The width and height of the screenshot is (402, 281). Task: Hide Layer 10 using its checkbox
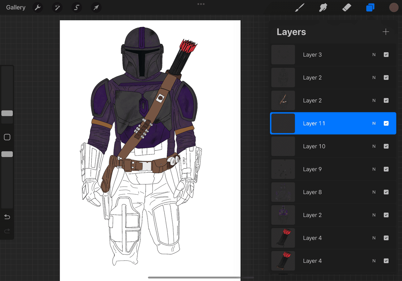point(386,146)
